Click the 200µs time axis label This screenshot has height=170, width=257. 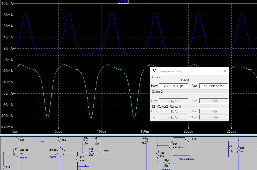pos(188,131)
